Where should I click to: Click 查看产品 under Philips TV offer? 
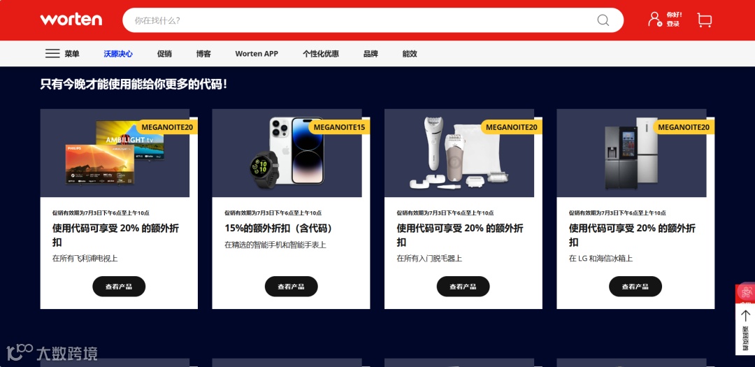pyautogui.click(x=119, y=287)
